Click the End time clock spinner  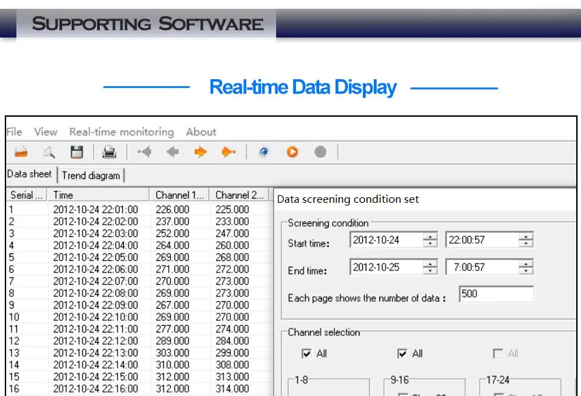click(526, 268)
